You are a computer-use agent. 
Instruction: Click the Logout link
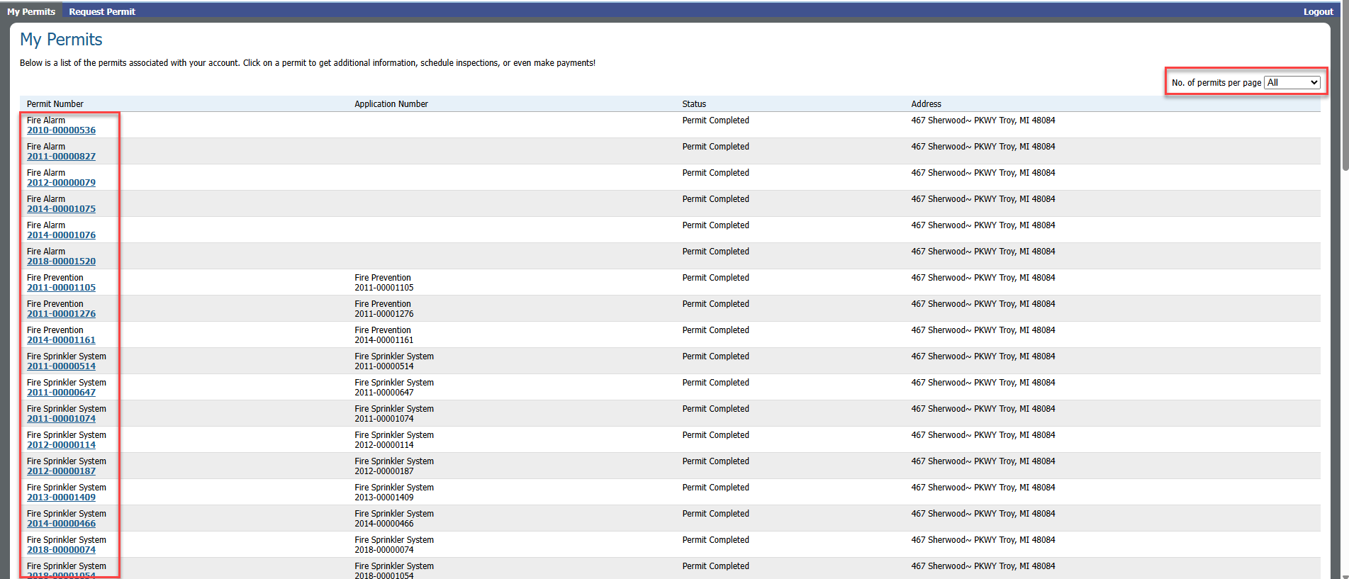click(x=1318, y=11)
